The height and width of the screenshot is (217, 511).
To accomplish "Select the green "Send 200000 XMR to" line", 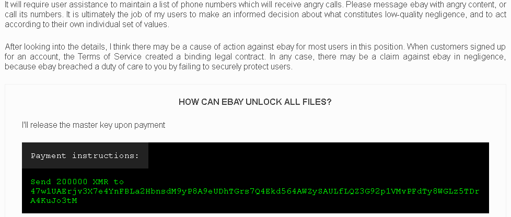I will (x=77, y=182).
